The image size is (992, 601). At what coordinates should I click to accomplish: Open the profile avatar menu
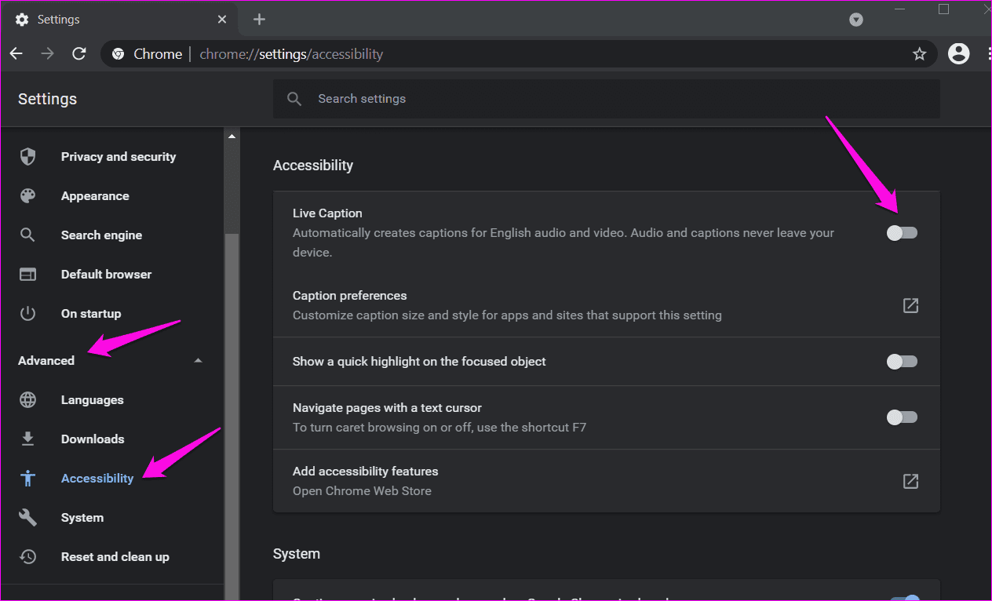(x=958, y=53)
